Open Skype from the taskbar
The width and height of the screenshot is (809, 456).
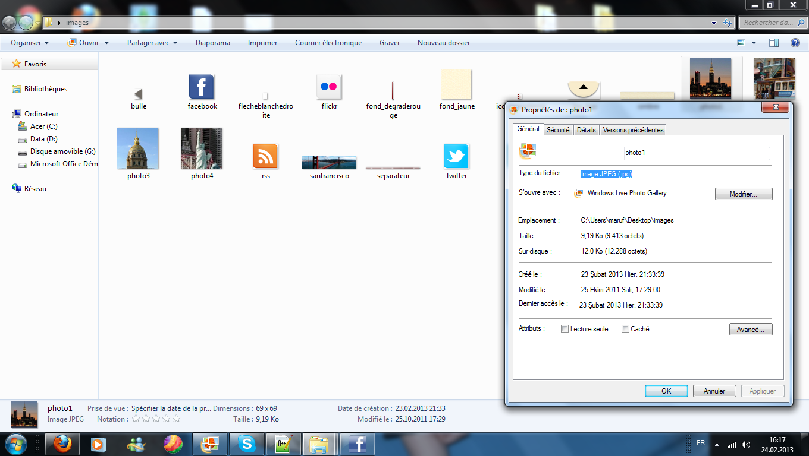(x=246, y=444)
